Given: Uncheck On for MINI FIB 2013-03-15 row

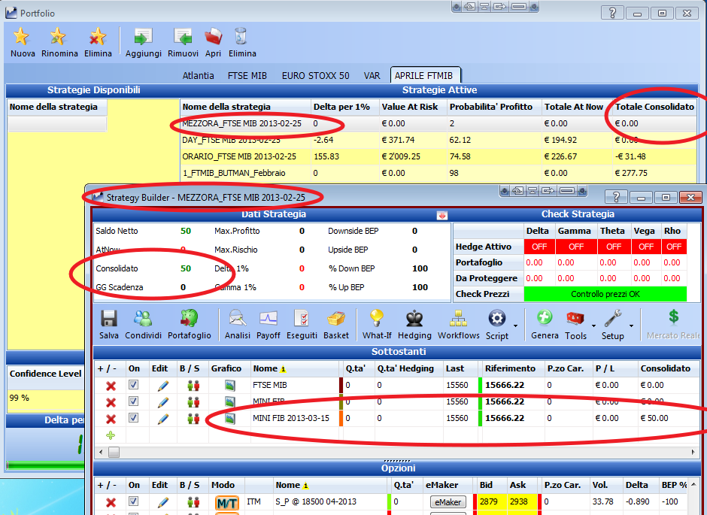Looking at the screenshot, I should point(133,418).
